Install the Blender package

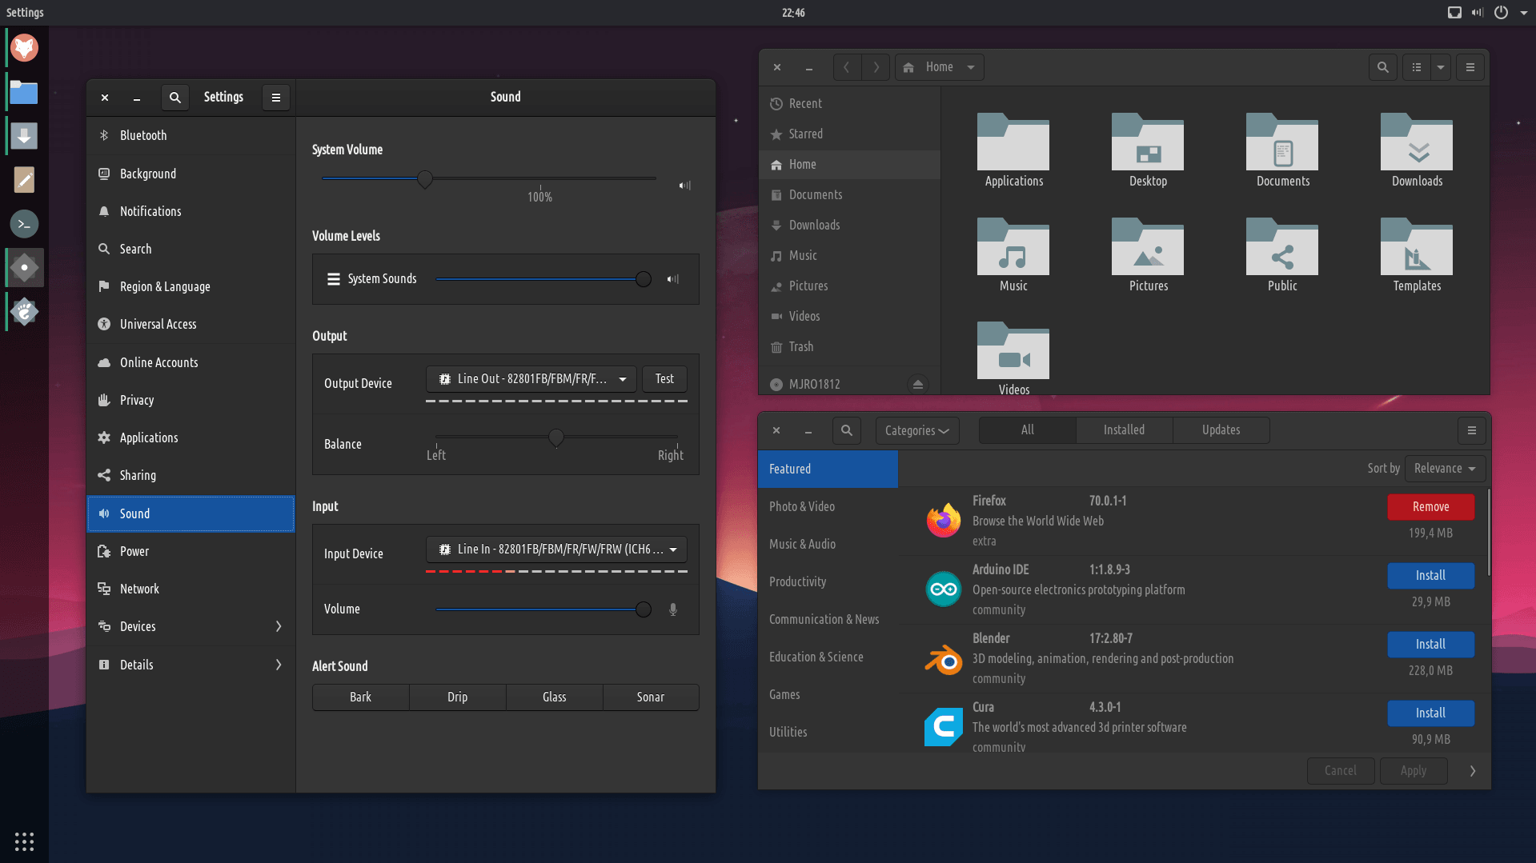click(x=1430, y=645)
